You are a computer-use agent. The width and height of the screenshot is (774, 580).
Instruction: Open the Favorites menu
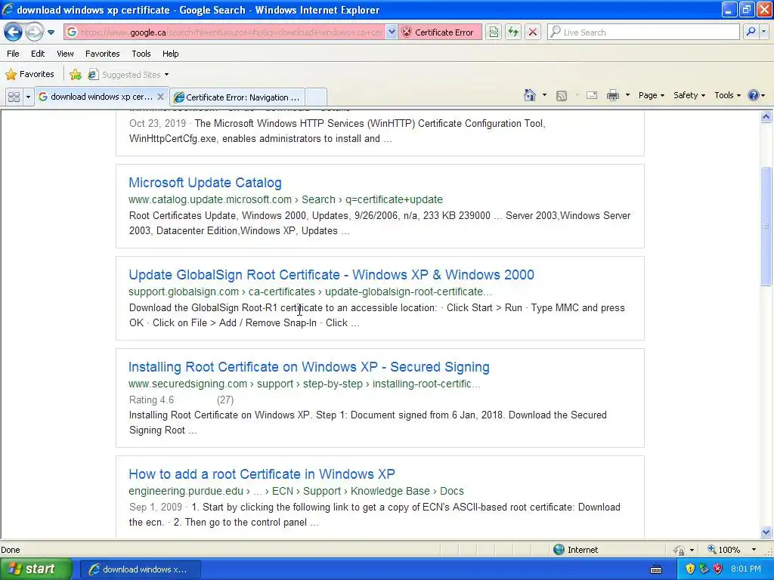[x=102, y=54]
